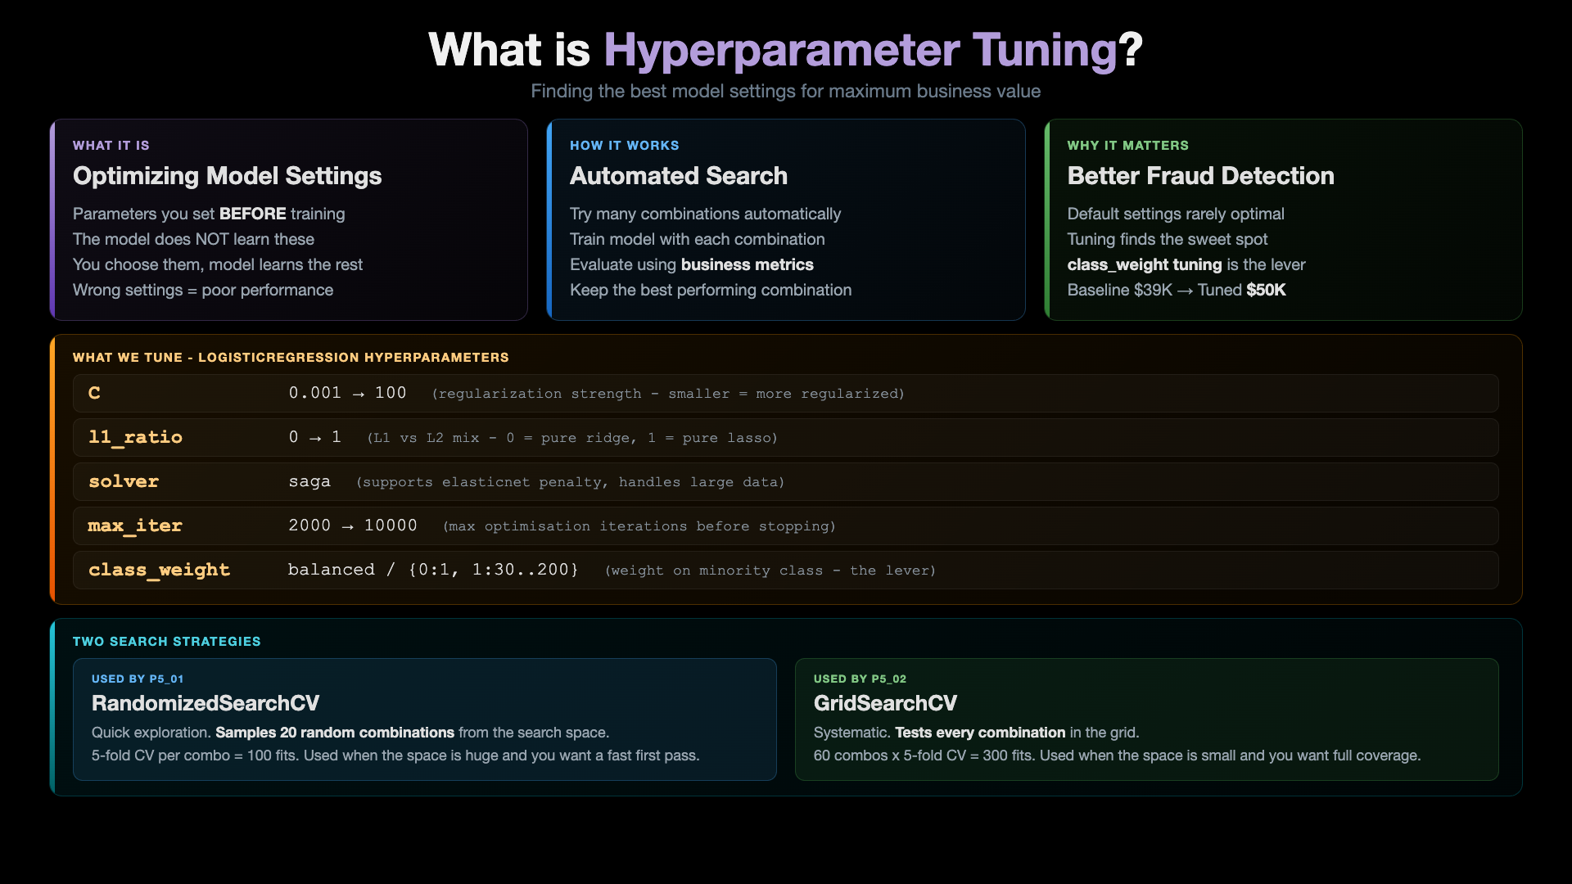
Task: Click the HOW IT WORKS label
Action: pyautogui.click(x=625, y=146)
